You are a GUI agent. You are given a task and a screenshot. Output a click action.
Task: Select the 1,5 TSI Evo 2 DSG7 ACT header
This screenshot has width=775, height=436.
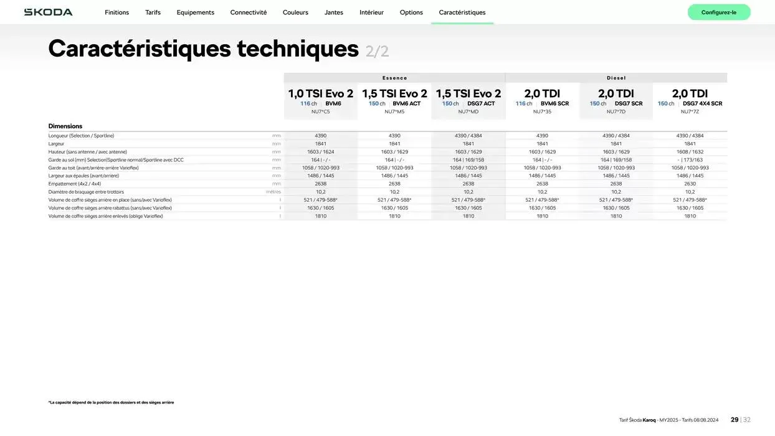[x=468, y=93]
